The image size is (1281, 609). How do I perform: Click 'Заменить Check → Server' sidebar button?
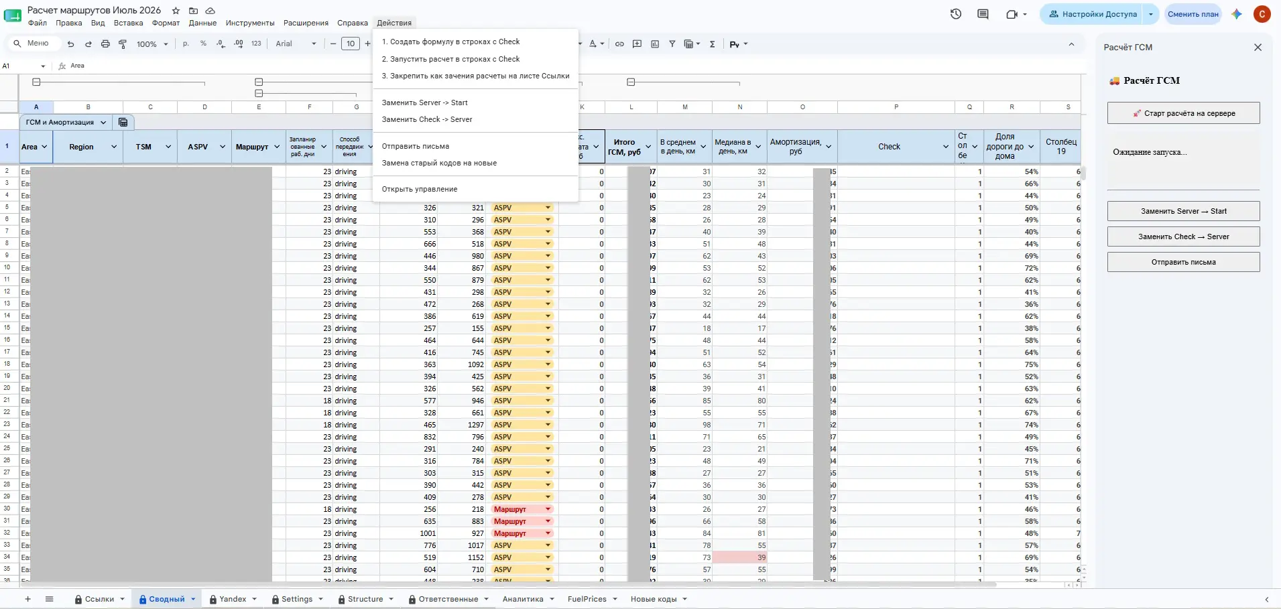(x=1183, y=236)
